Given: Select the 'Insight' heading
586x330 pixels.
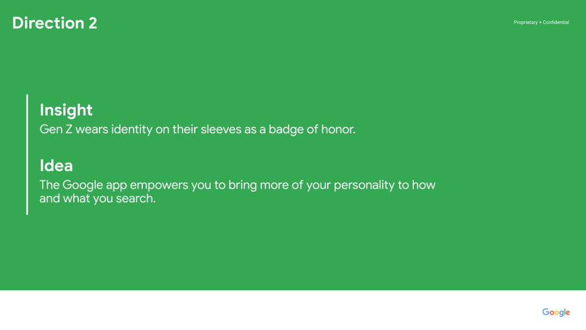Looking at the screenshot, I should point(66,110).
